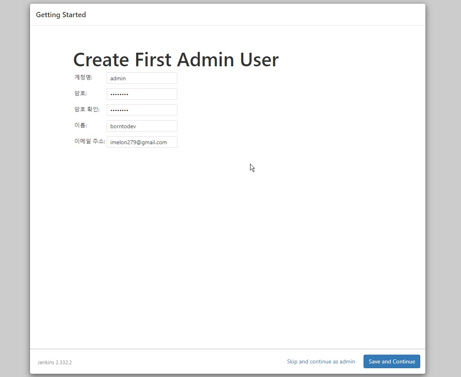
Task: Click the Save and Continue button
Action: (391, 361)
